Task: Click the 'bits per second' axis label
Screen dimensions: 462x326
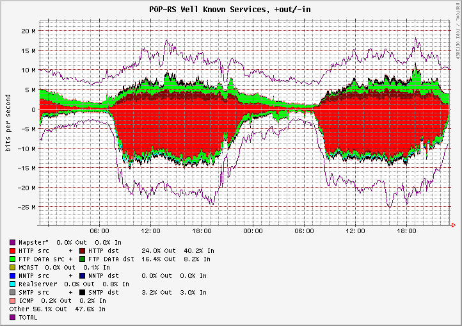Action: coord(8,123)
